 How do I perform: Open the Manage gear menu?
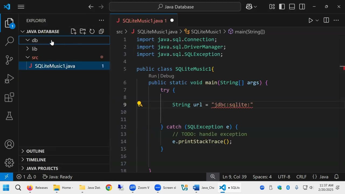pos(9,162)
